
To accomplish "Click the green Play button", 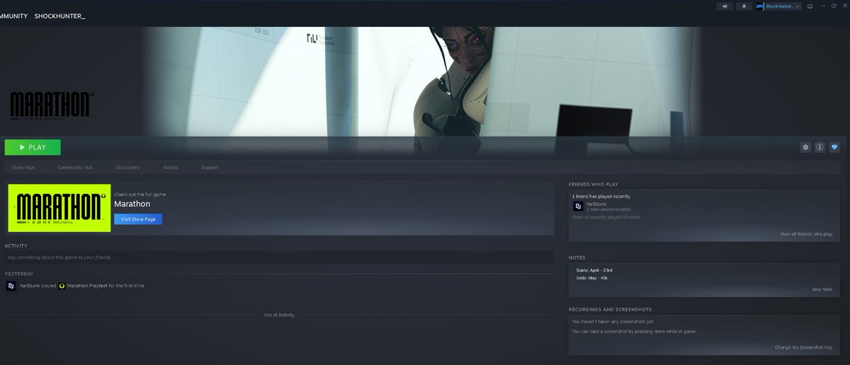I will pyautogui.click(x=33, y=147).
